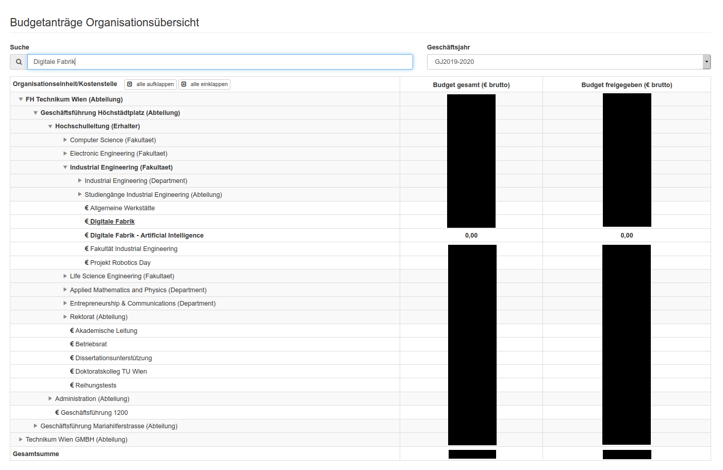Select Projekt Robotics Day cost center

(120, 263)
